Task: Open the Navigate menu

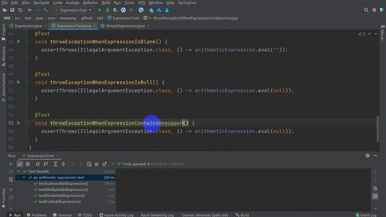Action: pos(41,2)
